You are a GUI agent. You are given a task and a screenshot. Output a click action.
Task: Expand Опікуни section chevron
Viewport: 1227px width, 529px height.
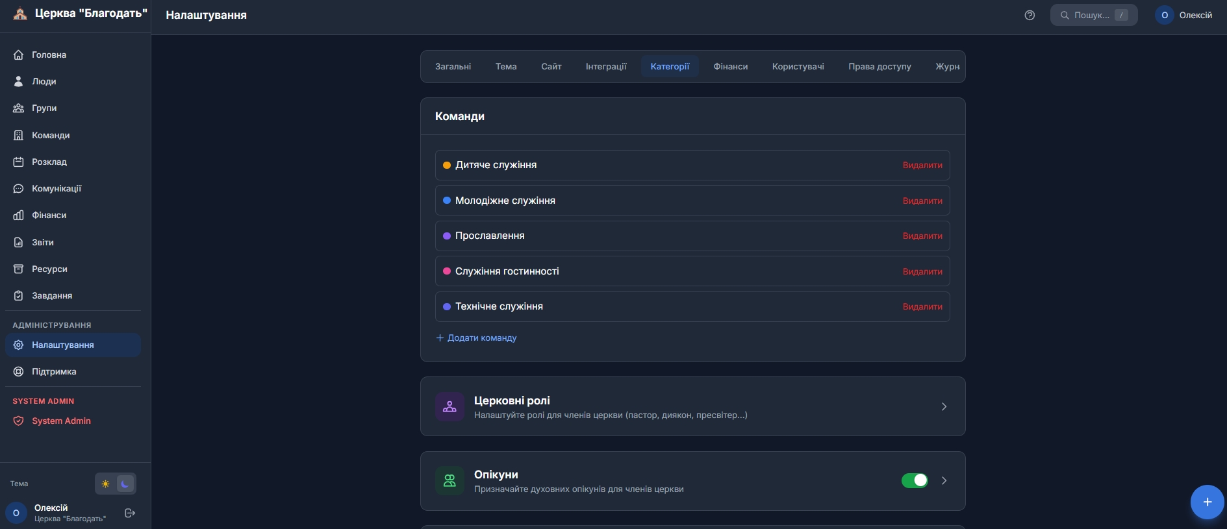tap(944, 480)
